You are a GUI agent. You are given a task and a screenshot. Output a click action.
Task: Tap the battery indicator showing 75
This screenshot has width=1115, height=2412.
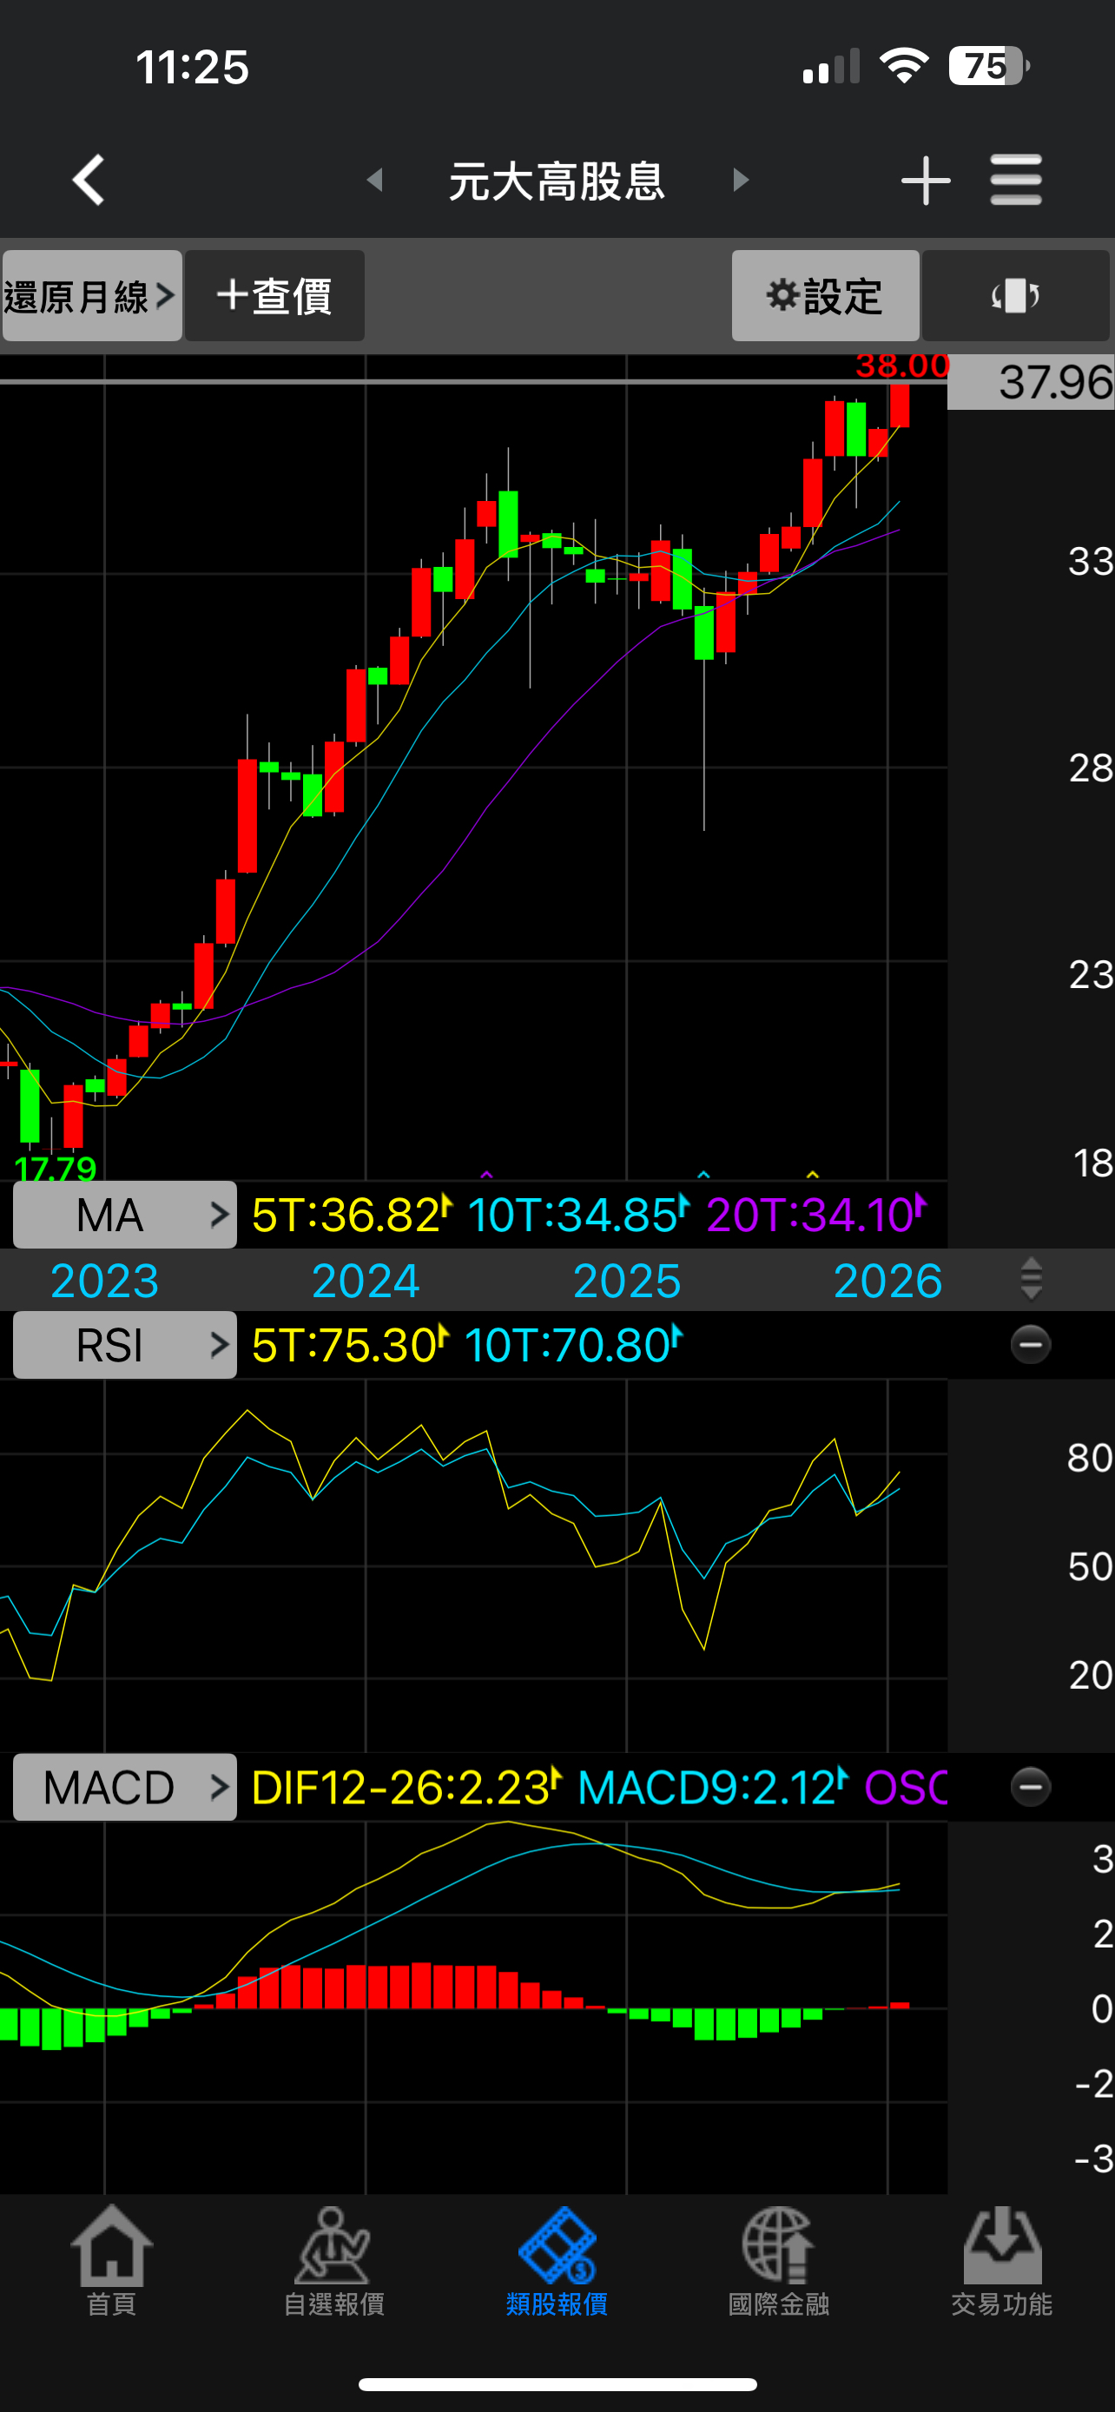(x=988, y=65)
